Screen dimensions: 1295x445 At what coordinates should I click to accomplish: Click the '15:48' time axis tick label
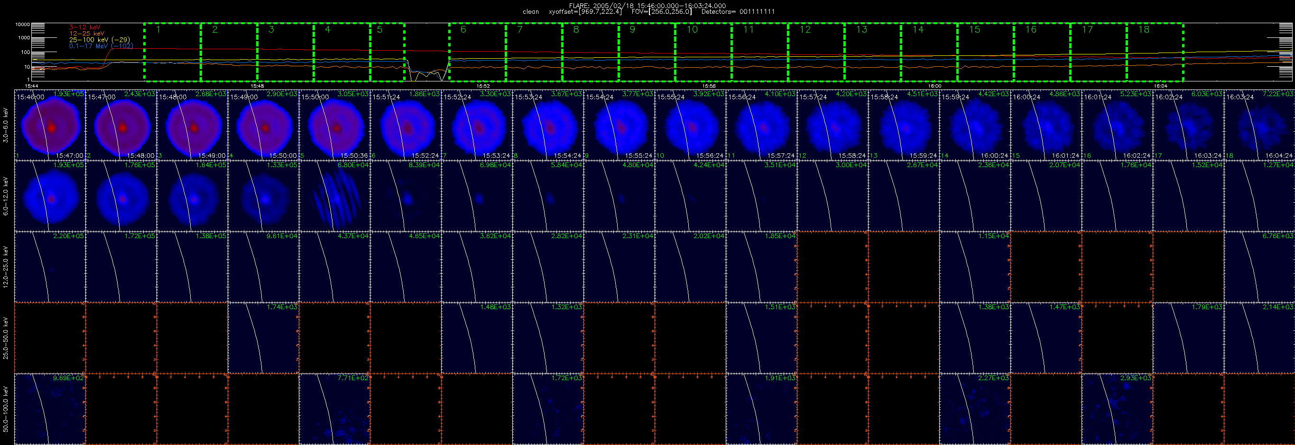(x=258, y=86)
